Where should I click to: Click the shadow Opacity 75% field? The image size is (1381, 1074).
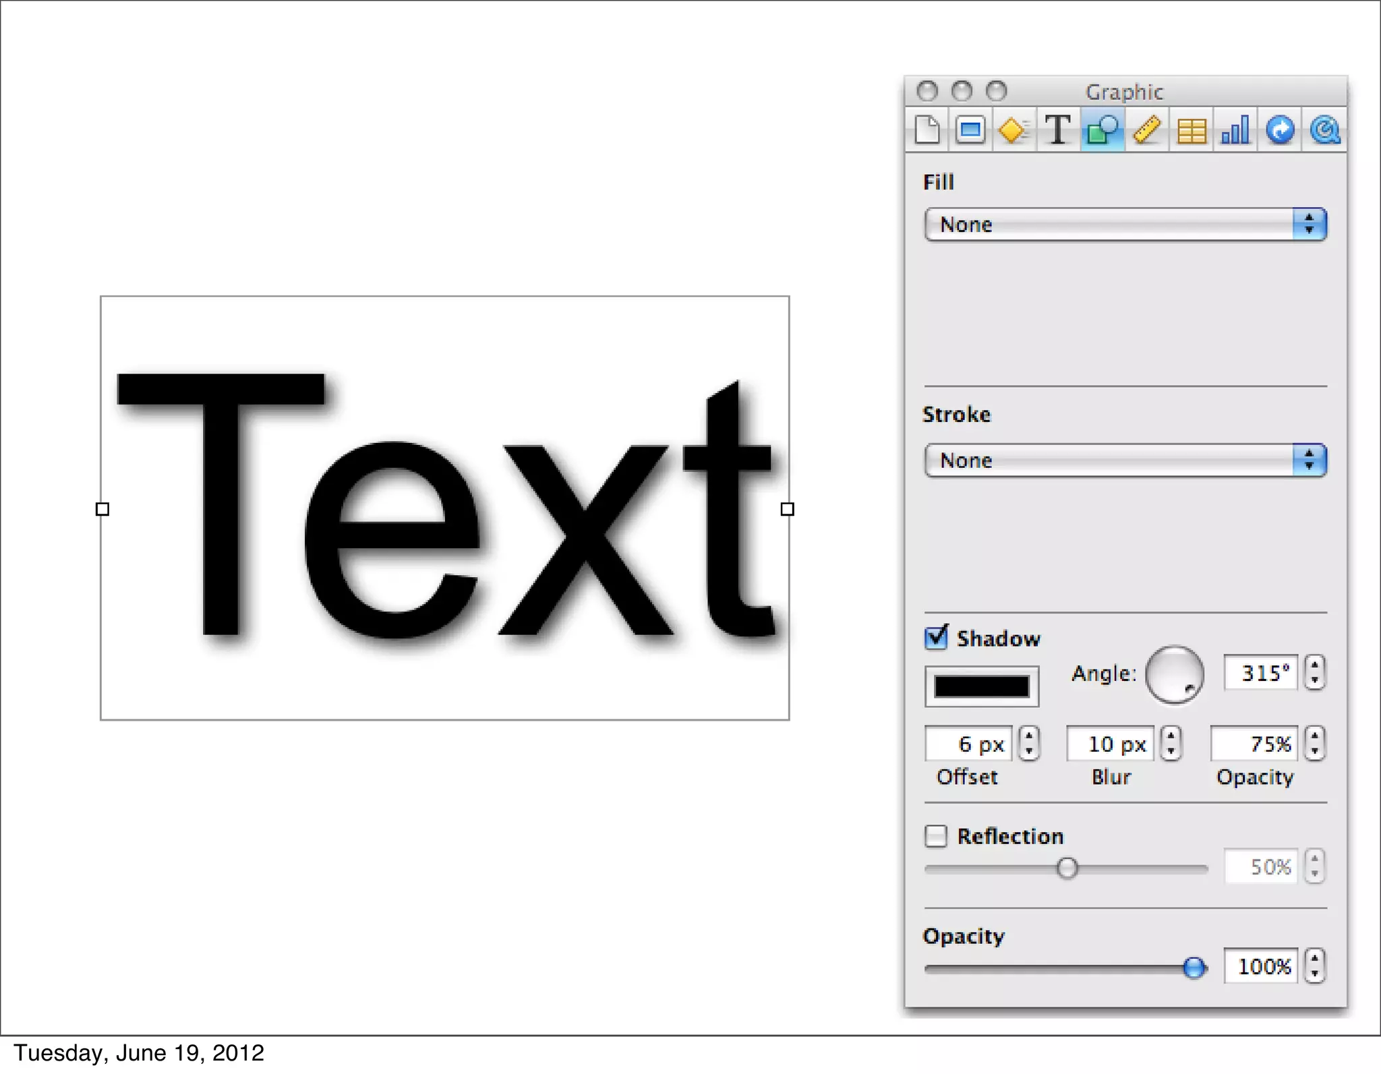coord(1254,744)
